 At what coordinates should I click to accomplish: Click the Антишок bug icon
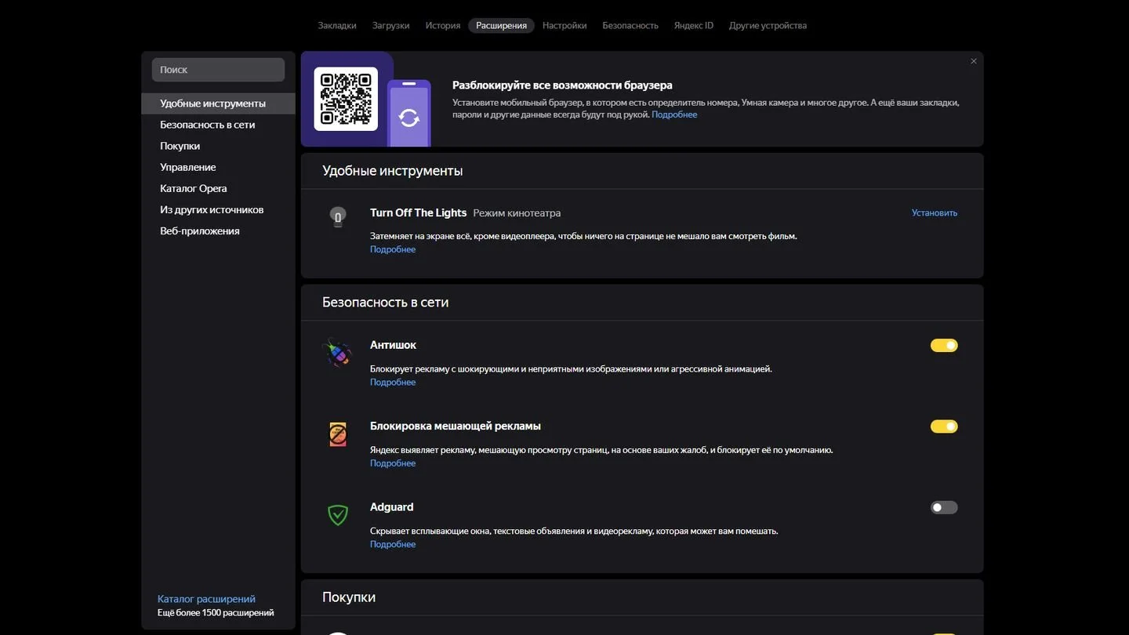coord(338,353)
